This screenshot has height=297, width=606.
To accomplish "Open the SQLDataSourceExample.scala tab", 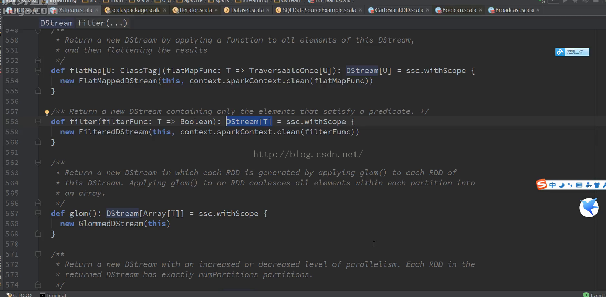I will tap(318, 10).
